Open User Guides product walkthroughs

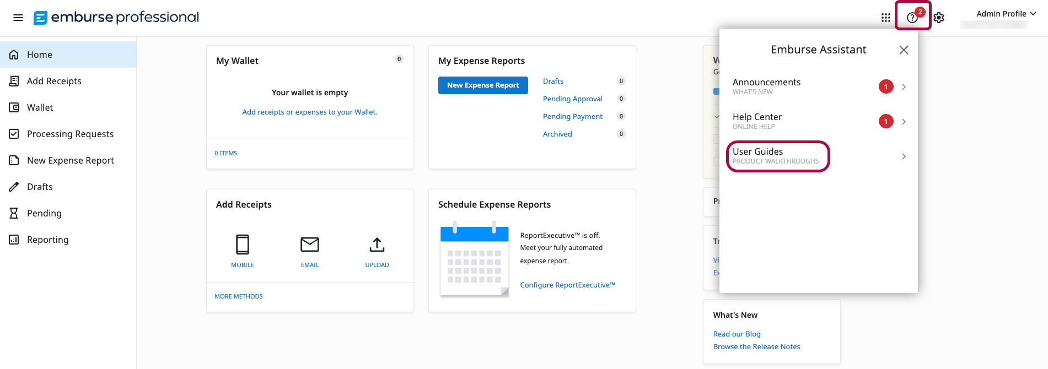click(x=819, y=156)
